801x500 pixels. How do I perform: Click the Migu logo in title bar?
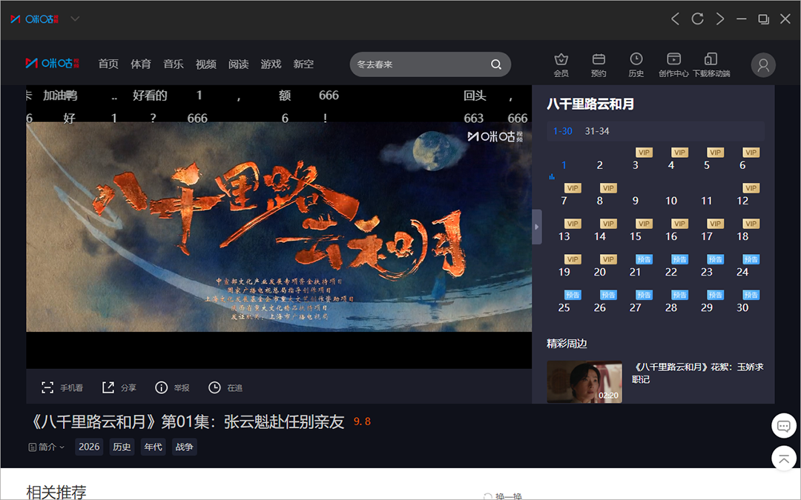tap(35, 19)
